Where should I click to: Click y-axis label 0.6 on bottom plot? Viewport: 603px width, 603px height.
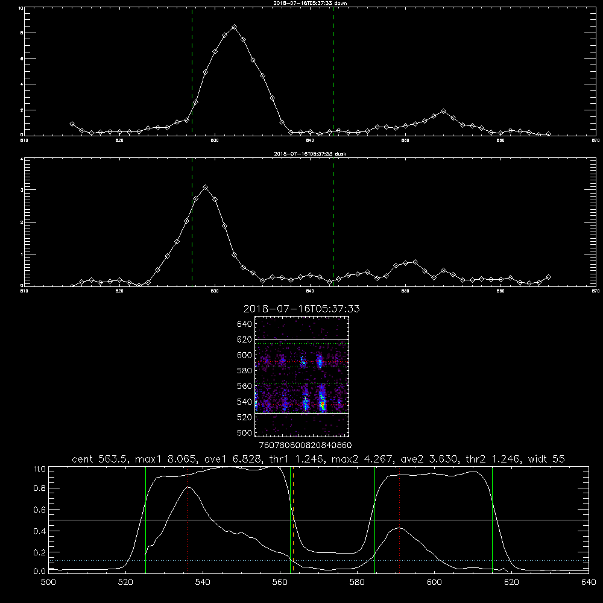pos(40,510)
